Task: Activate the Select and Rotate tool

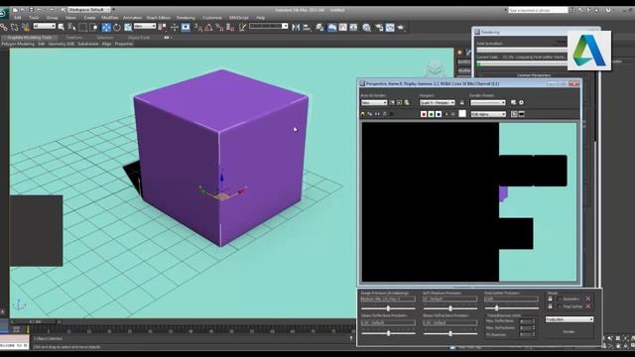Action: click(x=117, y=27)
